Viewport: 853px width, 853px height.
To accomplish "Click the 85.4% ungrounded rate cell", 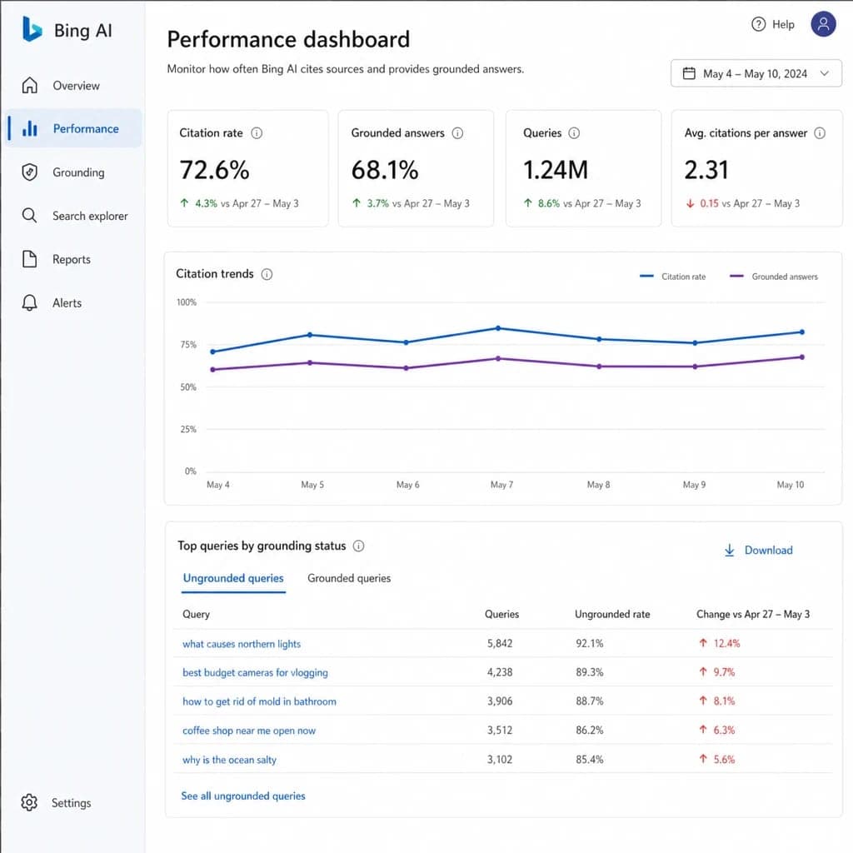I will tap(590, 759).
